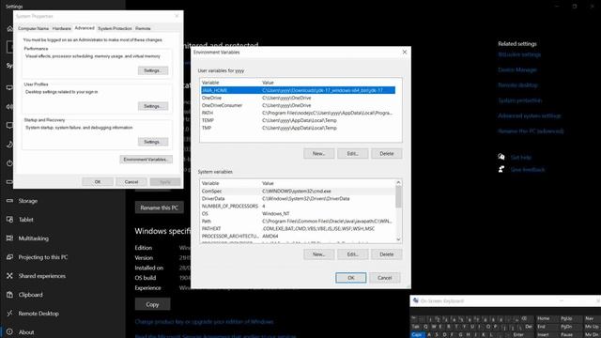The height and width of the screenshot is (338, 601).
Task: Open the System Protection tab
Action: point(115,28)
